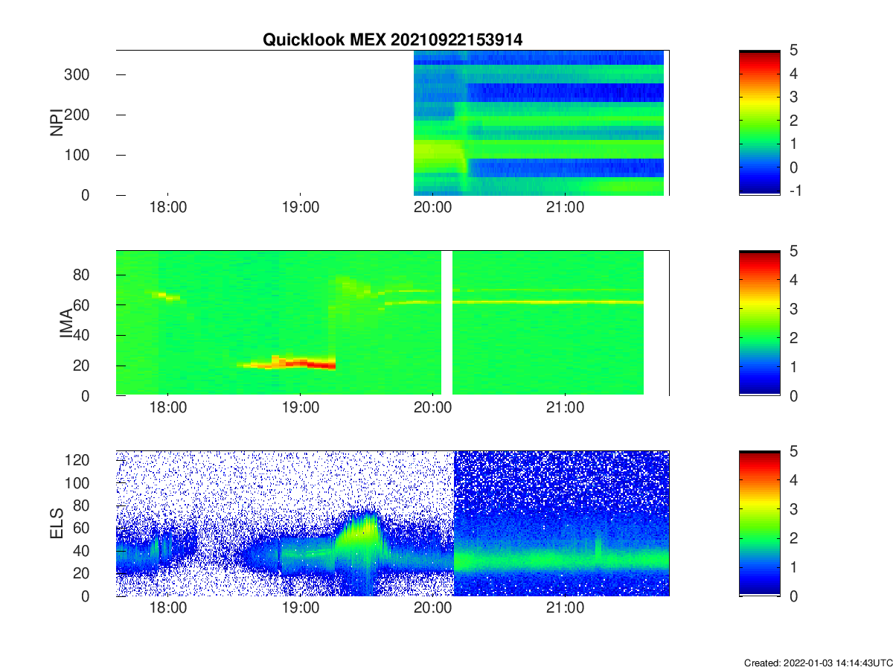Select the NPI y-axis label
The width and height of the screenshot is (893, 670).
click(56, 123)
